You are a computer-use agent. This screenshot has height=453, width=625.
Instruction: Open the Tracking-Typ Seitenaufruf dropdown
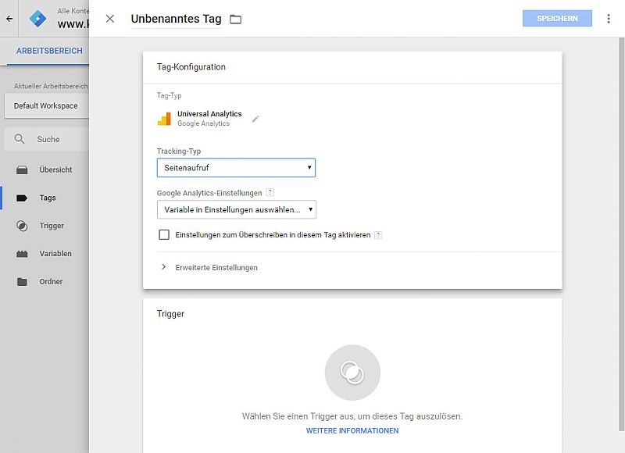click(236, 167)
